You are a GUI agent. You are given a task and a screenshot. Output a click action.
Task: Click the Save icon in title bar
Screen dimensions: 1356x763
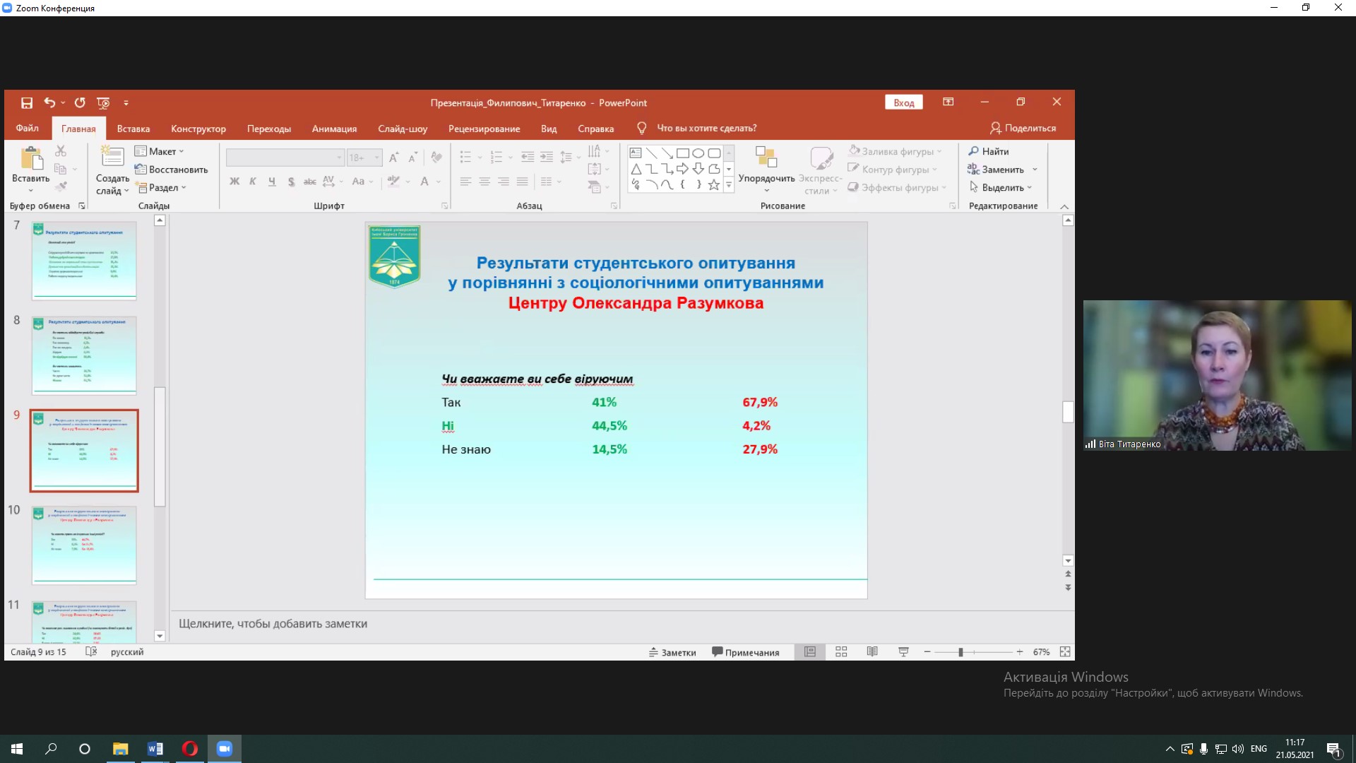27,102
